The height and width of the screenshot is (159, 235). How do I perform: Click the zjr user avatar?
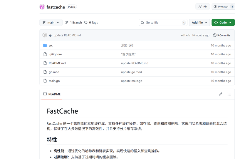click(x=45, y=35)
